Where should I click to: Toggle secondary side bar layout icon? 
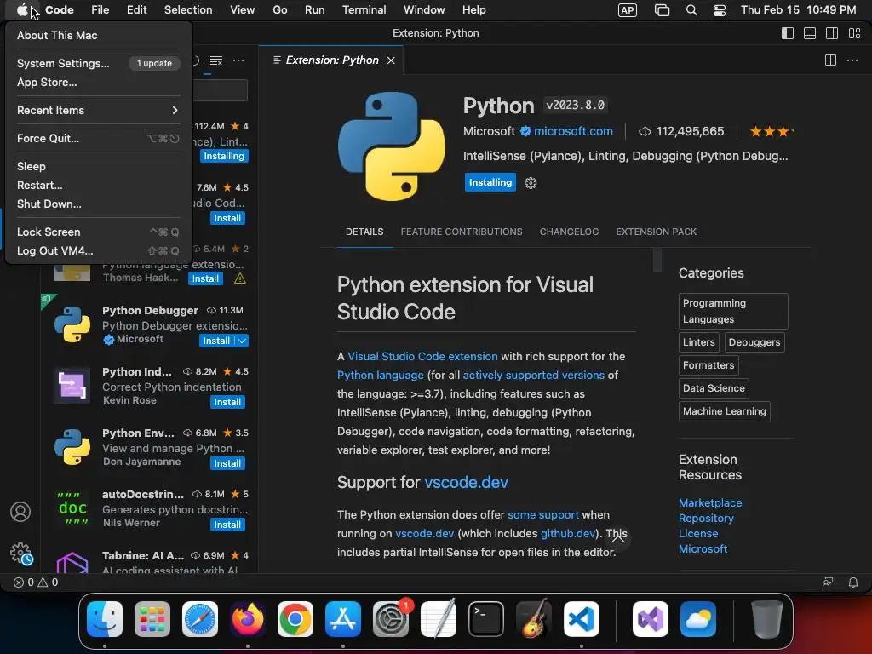click(x=832, y=33)
